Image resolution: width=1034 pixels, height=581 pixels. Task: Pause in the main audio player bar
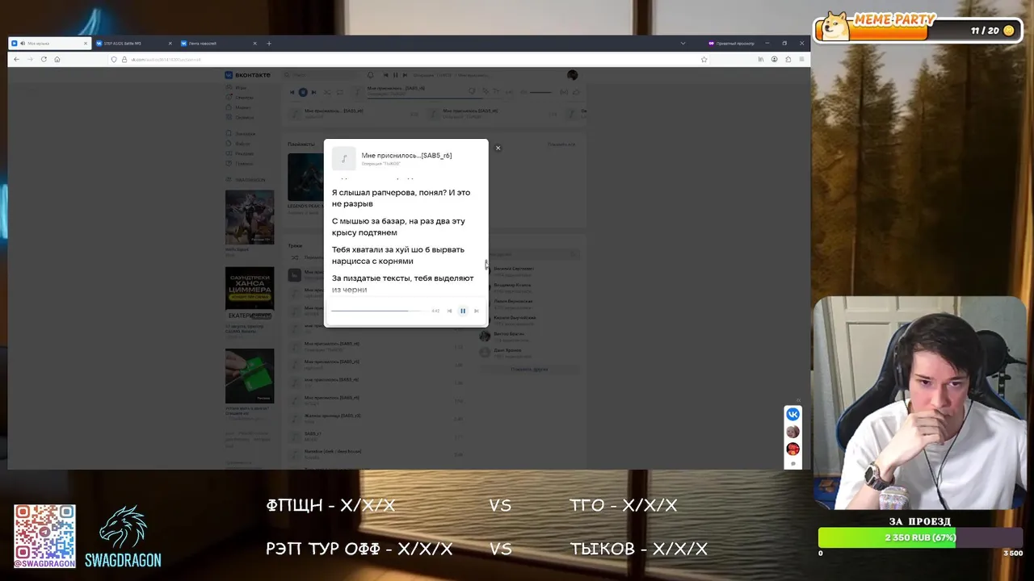(303, 92)
